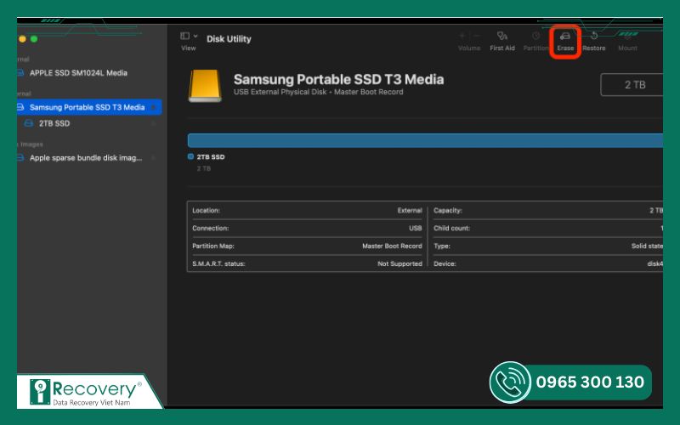Open the View dropdown chevron
The width and height of the screenshot is (680, 425).
[x=195, y=36]
